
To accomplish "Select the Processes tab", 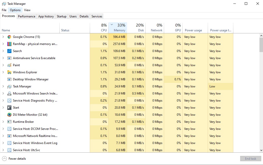I will (x=8, y=16).
